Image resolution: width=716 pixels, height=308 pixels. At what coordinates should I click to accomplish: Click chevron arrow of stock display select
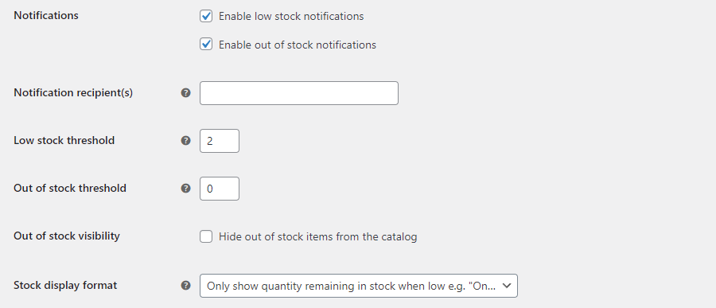coord(506,286)
